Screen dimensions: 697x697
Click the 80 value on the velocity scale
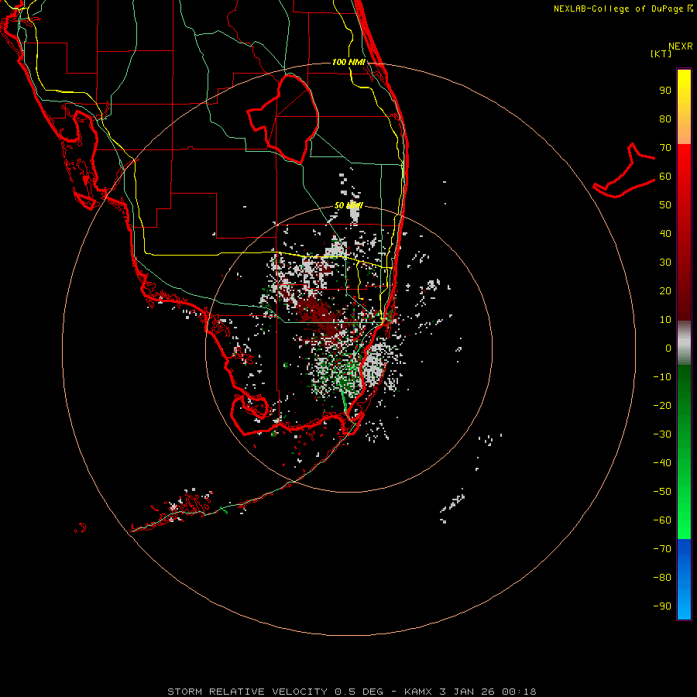pyautogui.click(x=665, y=119)
